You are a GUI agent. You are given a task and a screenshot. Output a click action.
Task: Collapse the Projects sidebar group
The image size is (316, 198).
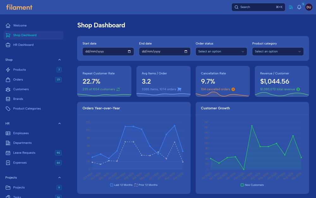click(x=59, y=178)
